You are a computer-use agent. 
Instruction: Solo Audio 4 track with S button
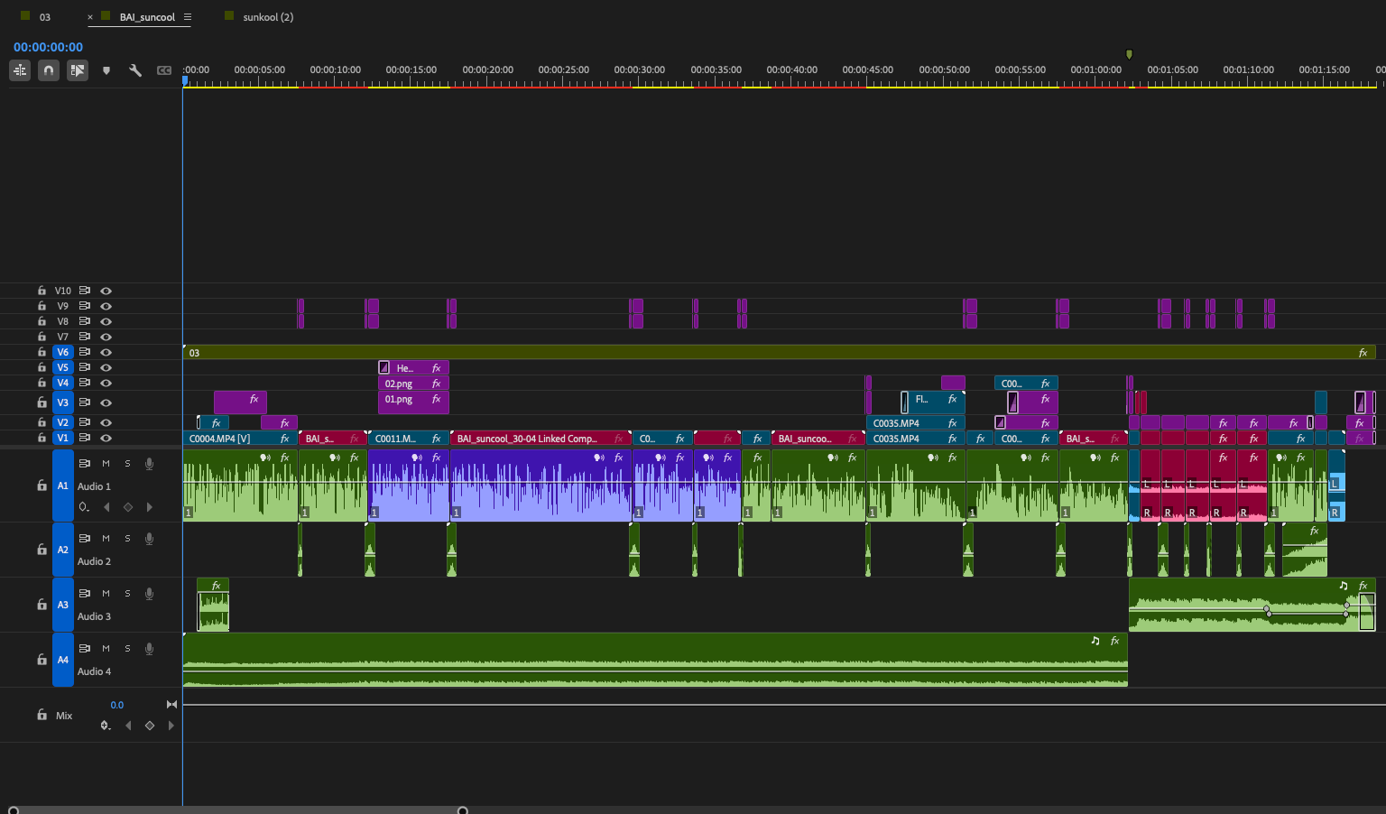pyautogui.click(x=127, y=649)
